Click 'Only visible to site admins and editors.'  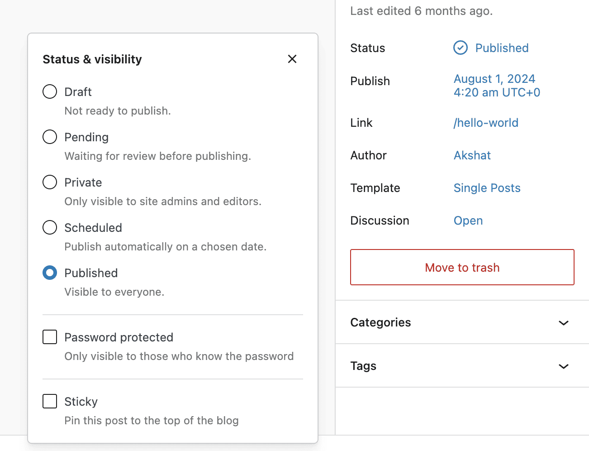(163, 202)
